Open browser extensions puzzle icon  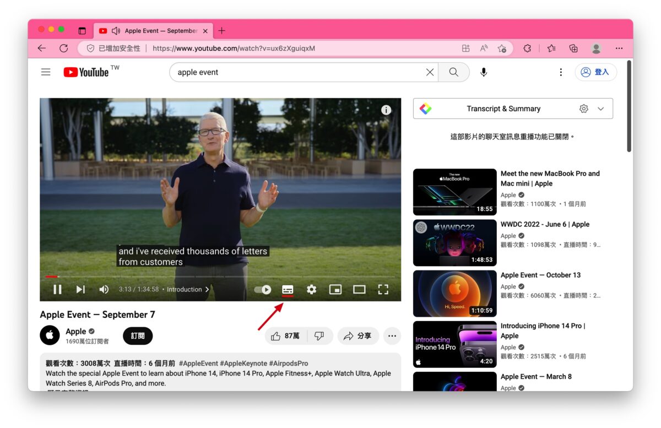(x=527, y=48)
